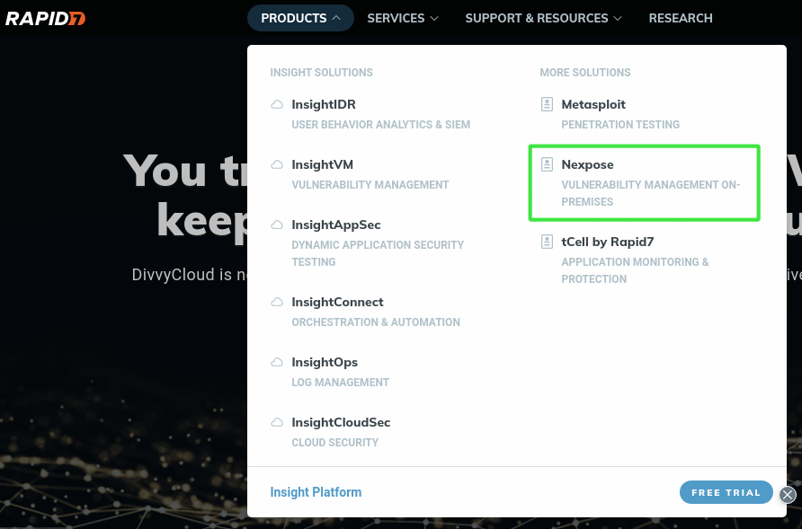Open InsightCloudSec cloud security

(341, 423)
